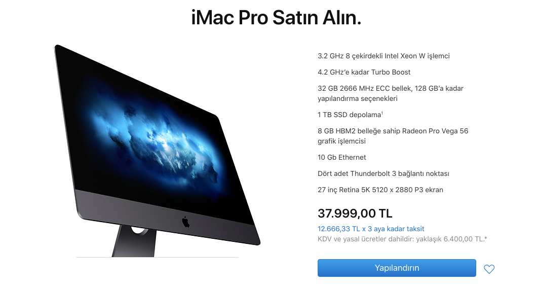Select the iMac Pro product image
The width and height of the screenshot is (537, 286).
[x=157, y=151]
